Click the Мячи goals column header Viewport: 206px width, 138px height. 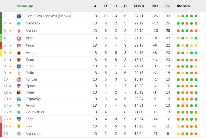(139, 6)
